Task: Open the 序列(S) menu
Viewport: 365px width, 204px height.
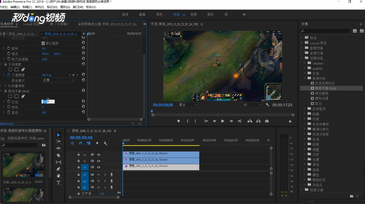Action: coord(39,7)
